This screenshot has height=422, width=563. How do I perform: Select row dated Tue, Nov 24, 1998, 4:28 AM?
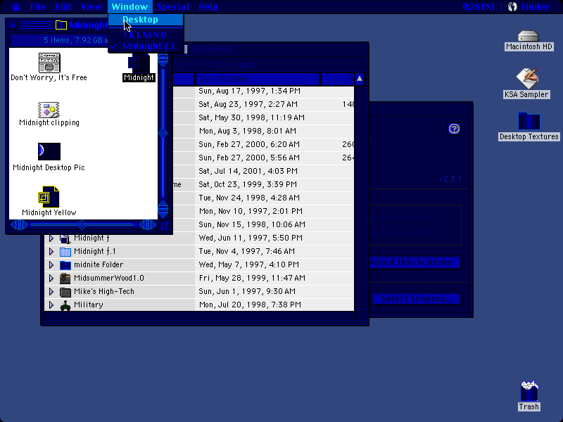point(265,198)
